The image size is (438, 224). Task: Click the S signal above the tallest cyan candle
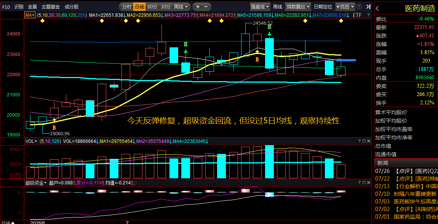click(270, 27)
